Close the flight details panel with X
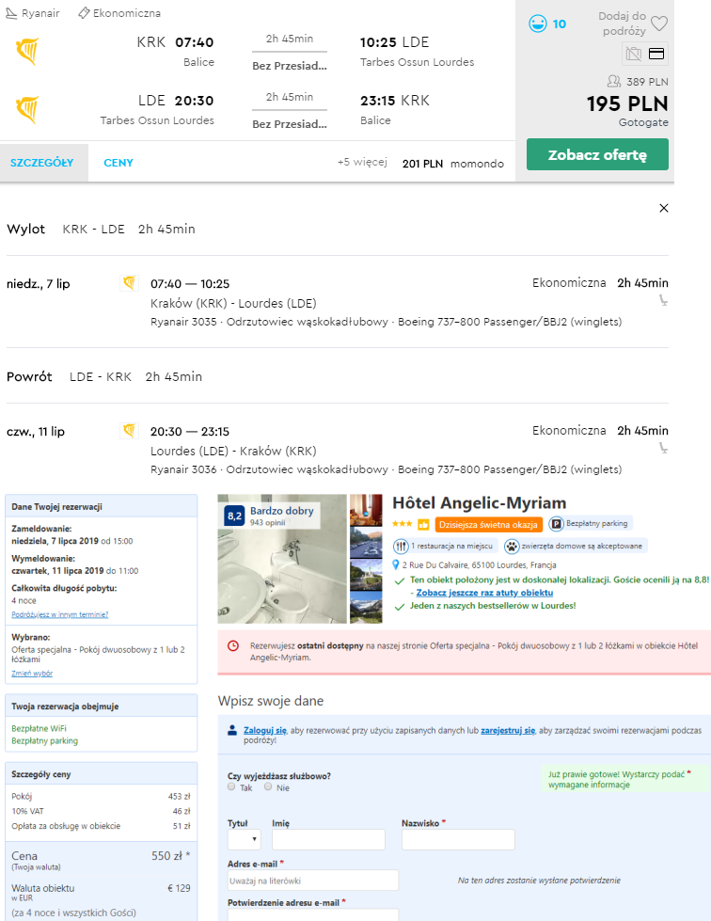 pos(663,208)
